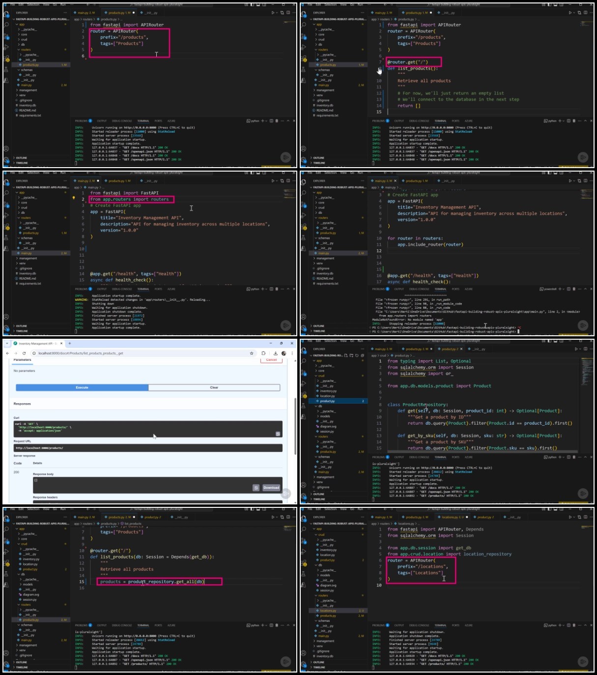The width and height of the screenshot is (597, 675).
Task: Open the Chrome downloads icon
Action: coord(276,353)
